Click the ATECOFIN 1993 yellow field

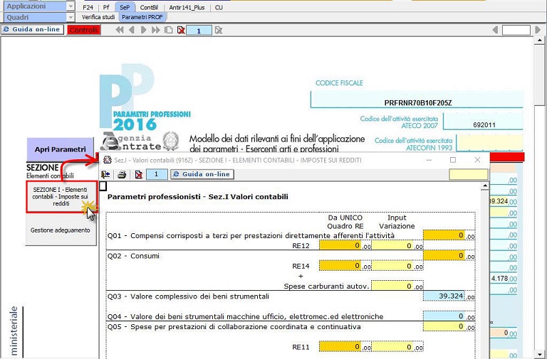click(489, 144)
